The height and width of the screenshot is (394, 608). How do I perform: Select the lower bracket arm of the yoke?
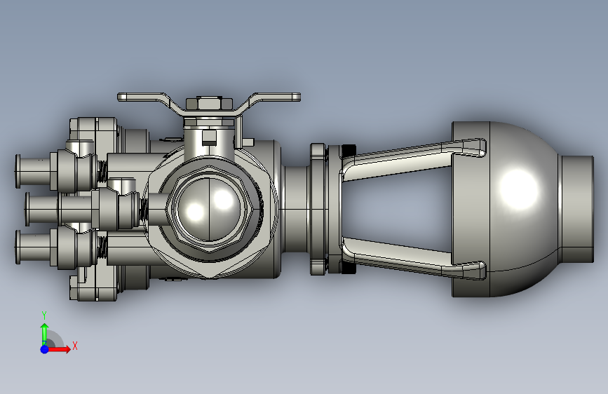(413, 259)
